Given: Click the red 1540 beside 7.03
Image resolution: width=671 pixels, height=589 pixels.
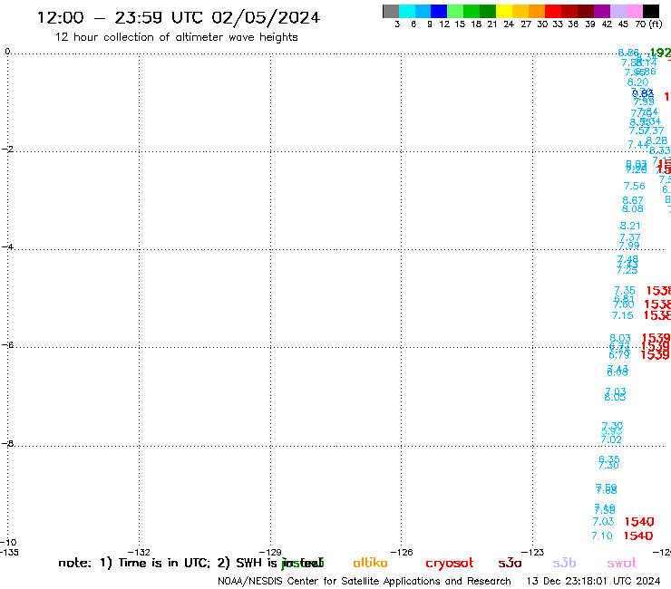Looking at the screenshot, I should [639, 522].
